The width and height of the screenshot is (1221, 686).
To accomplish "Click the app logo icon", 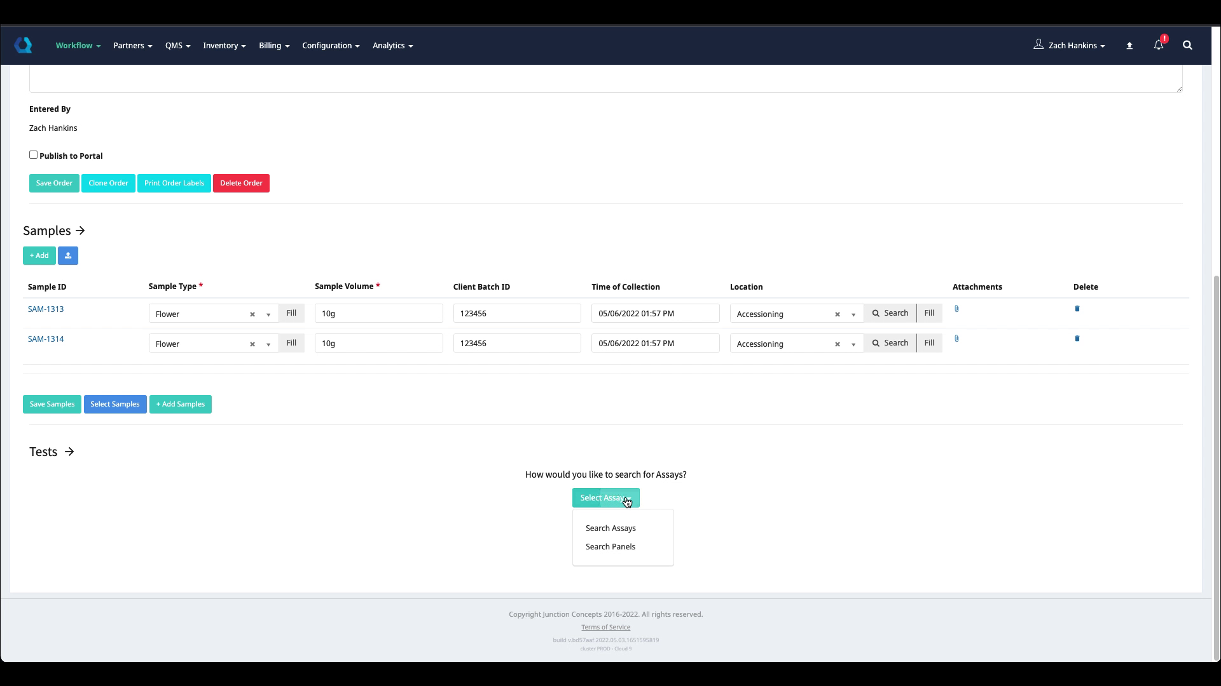I will pyautogui.click(x=24, y=45).
